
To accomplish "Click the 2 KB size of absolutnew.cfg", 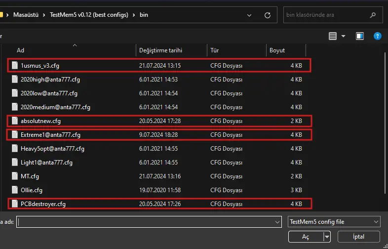I will [296, 121].
